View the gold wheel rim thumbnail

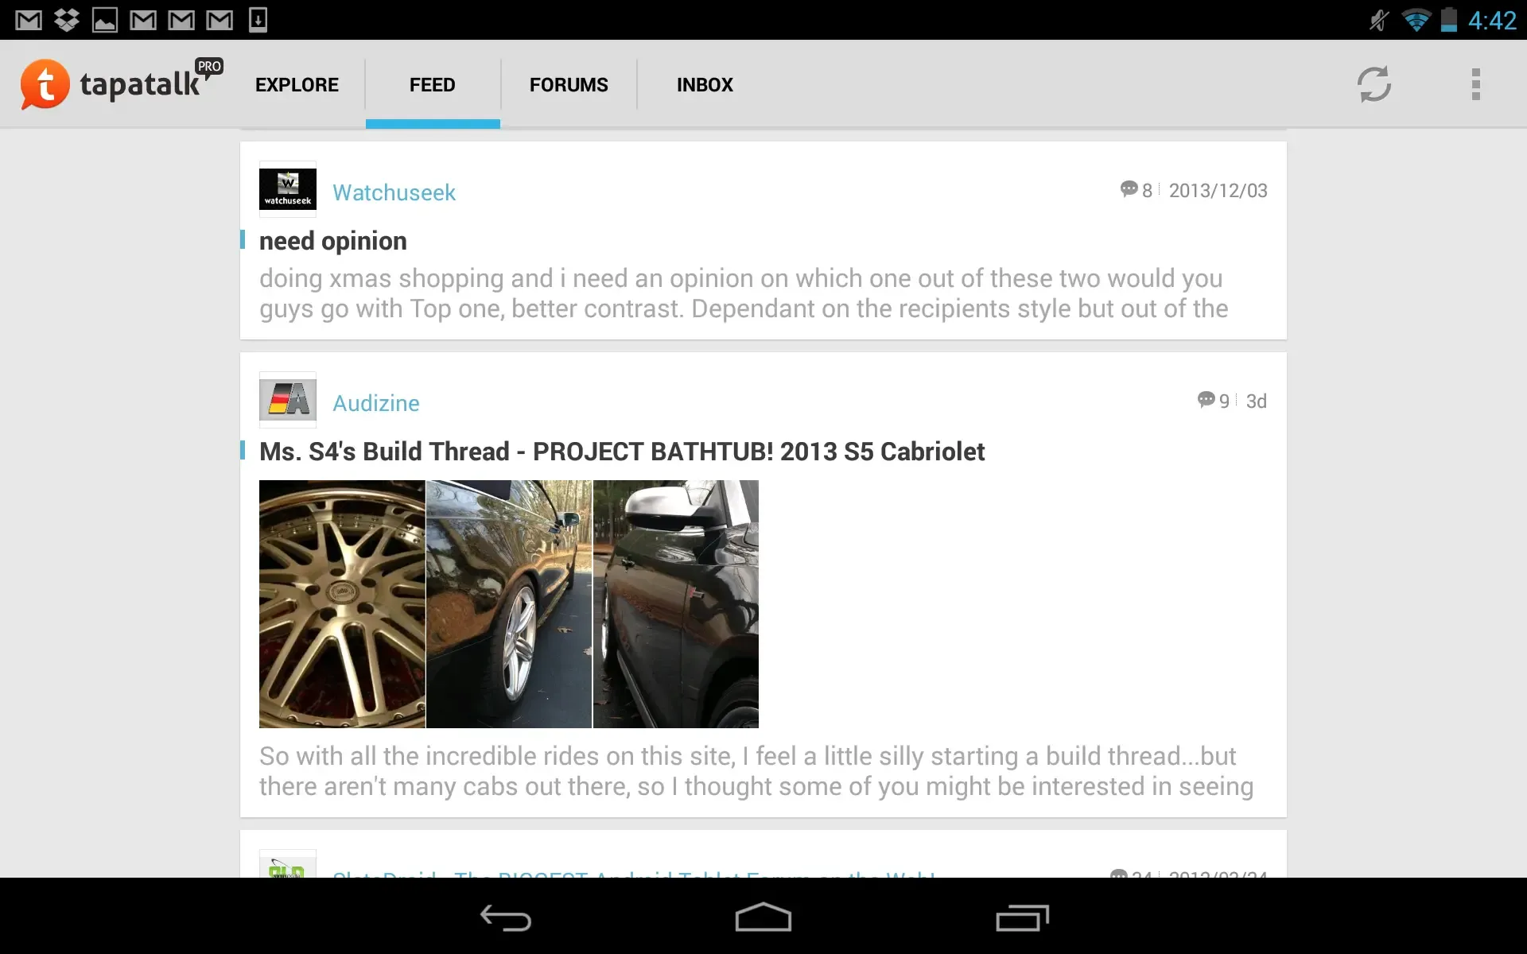(x=342, y=604)
